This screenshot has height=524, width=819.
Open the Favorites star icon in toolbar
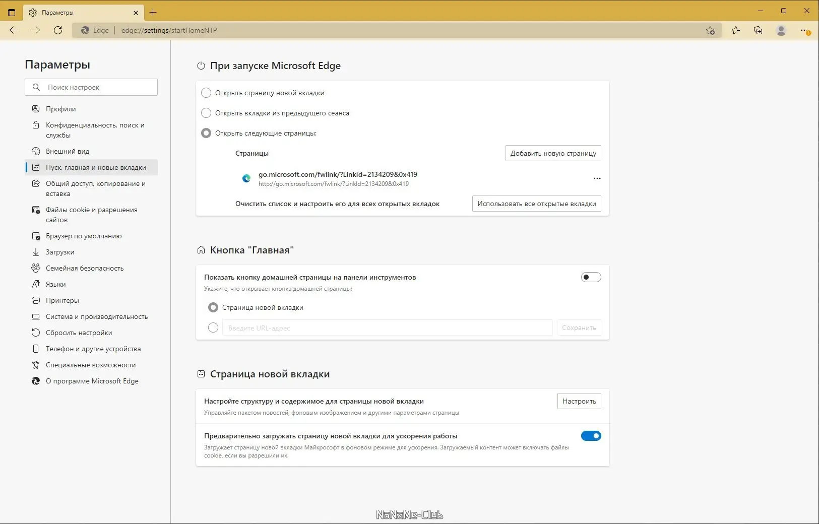pos(736,30)
